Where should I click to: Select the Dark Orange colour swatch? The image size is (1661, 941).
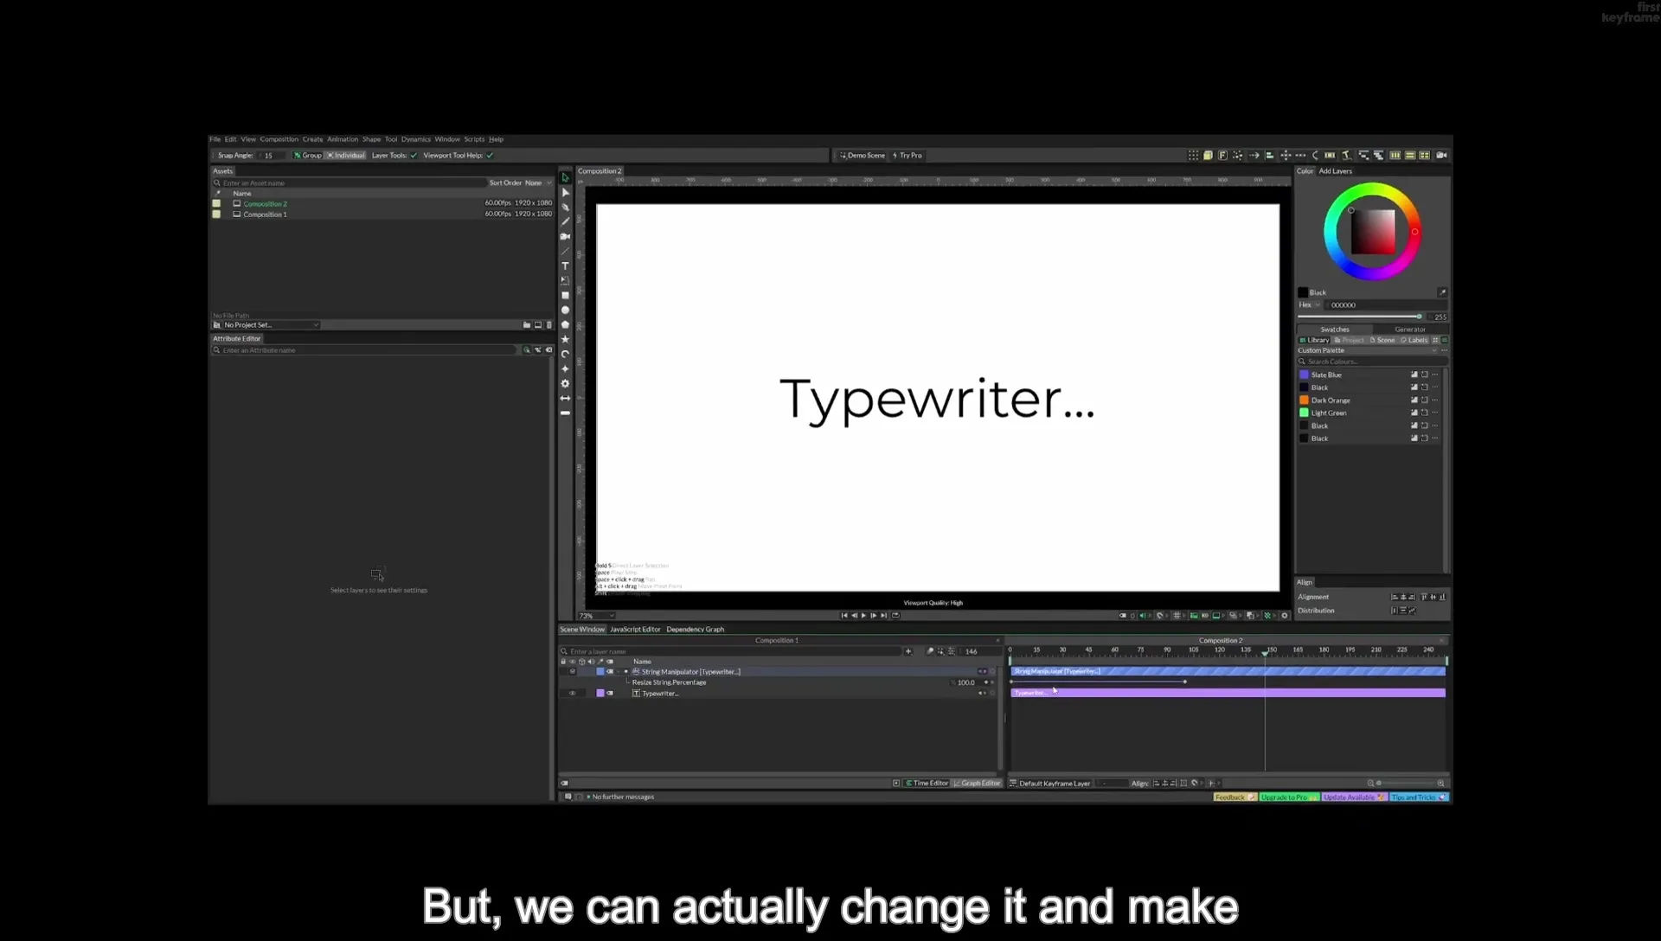coord(1304,400)
